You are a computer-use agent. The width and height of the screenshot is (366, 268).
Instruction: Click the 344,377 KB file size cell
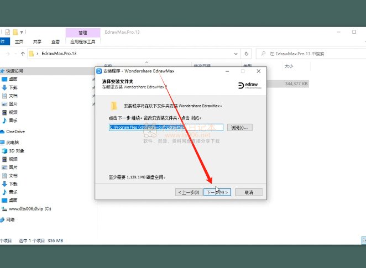296,84
